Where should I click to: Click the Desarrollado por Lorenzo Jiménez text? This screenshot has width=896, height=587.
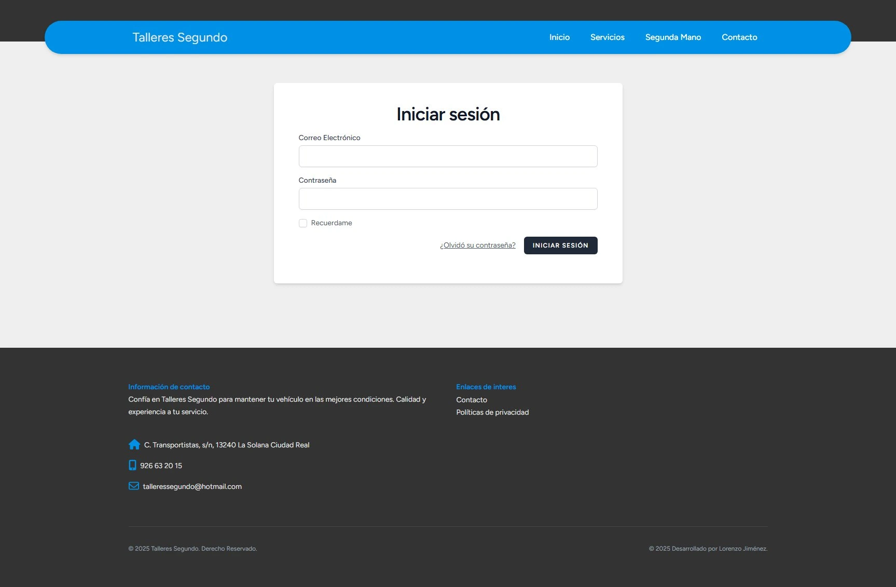[708, 549]
